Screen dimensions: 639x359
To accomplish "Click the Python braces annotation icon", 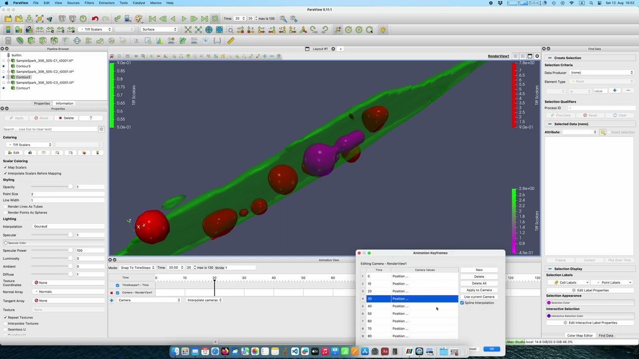I will click(217, 40).
